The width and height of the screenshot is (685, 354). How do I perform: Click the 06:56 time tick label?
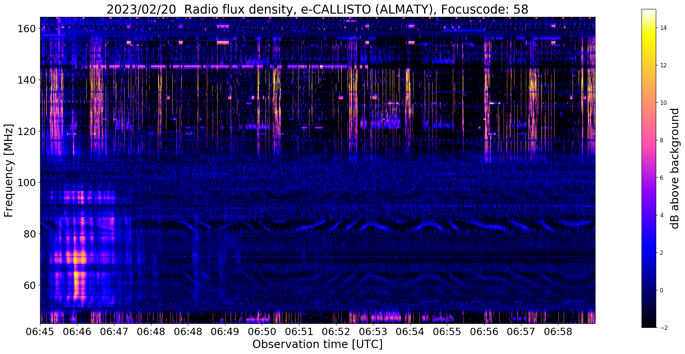click(x=484, y=332)
